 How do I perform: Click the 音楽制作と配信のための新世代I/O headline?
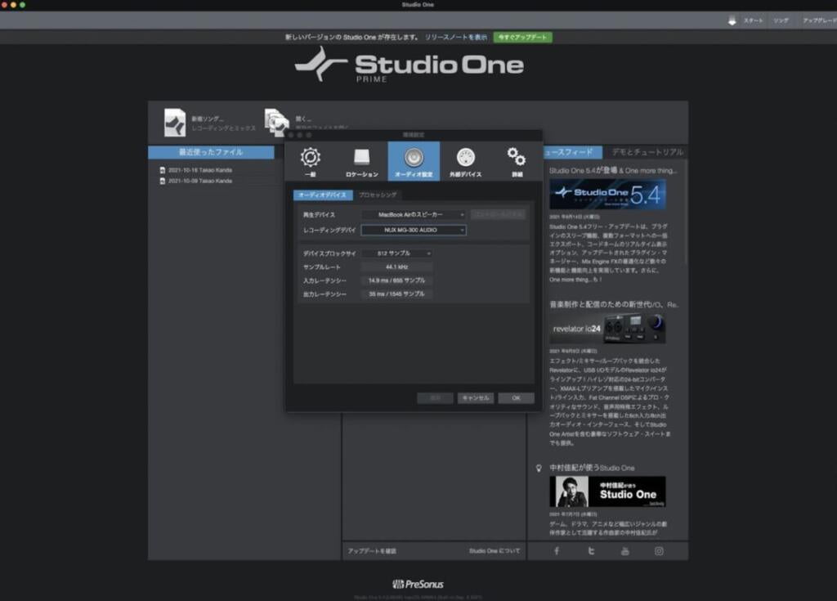(x=614, y=304)
